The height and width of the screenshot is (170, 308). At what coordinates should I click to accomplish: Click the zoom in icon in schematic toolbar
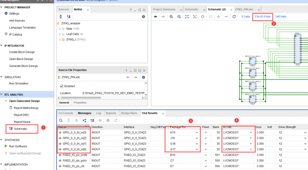(x=172, y=16)
